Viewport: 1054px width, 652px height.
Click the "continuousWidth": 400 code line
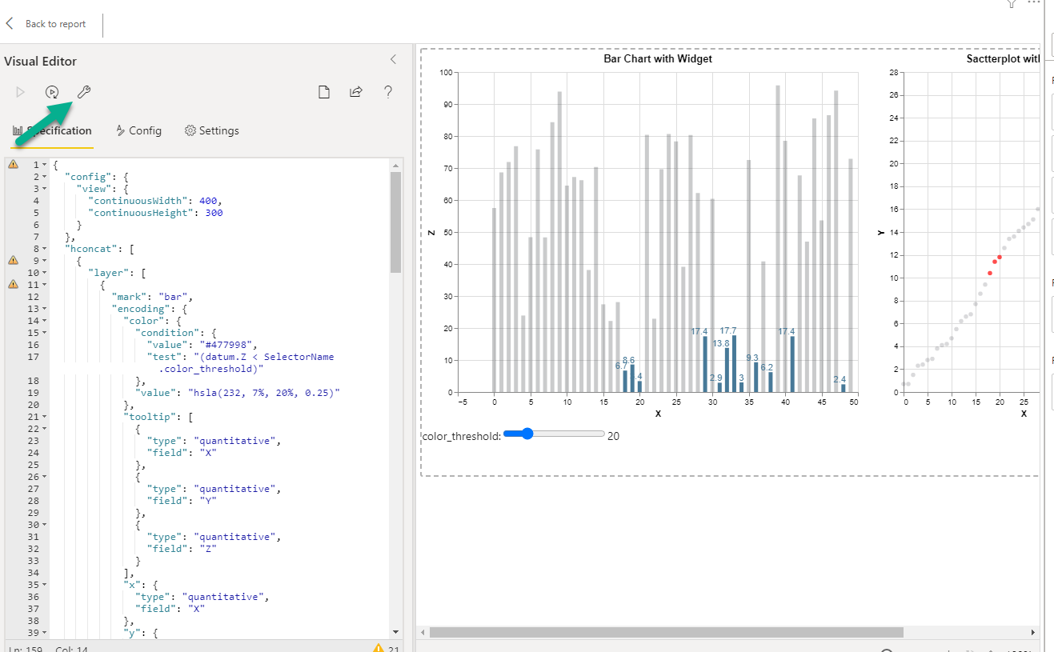[155, 201]
